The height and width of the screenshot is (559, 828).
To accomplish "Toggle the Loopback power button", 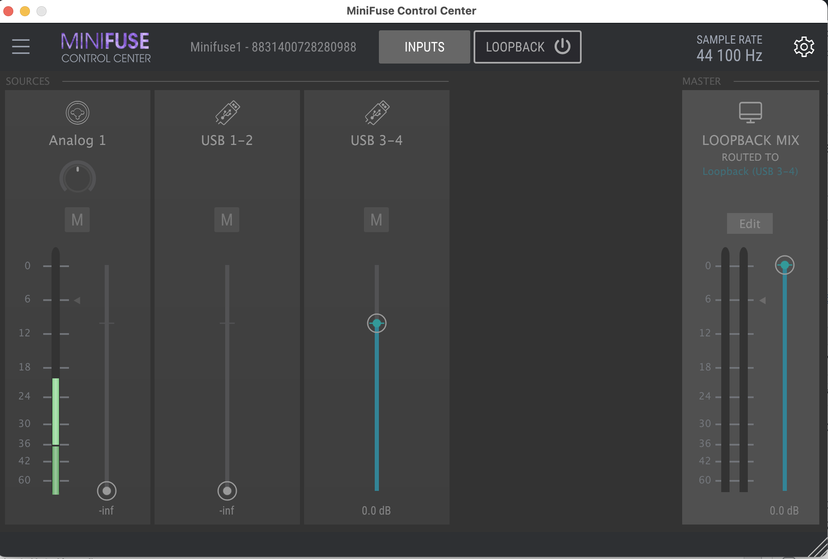I will [563, 47].
